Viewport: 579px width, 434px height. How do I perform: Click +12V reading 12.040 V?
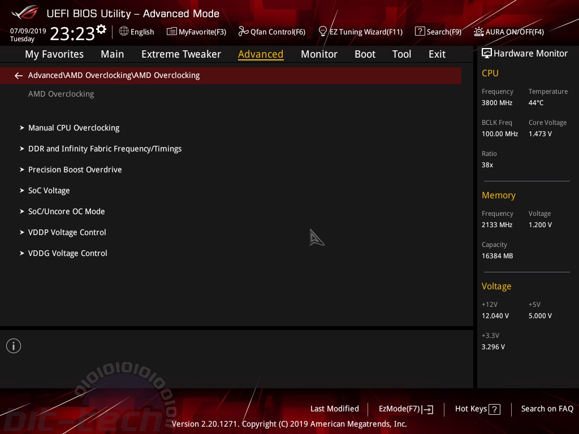tap(495, 316)
